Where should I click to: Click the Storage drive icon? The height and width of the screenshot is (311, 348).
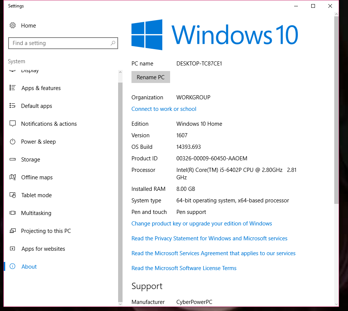(x=13, y=160)
